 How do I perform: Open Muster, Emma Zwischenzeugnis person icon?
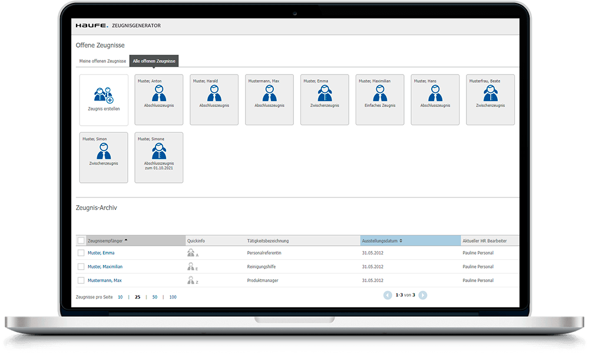pyautogui.click(x=325, y=93)
